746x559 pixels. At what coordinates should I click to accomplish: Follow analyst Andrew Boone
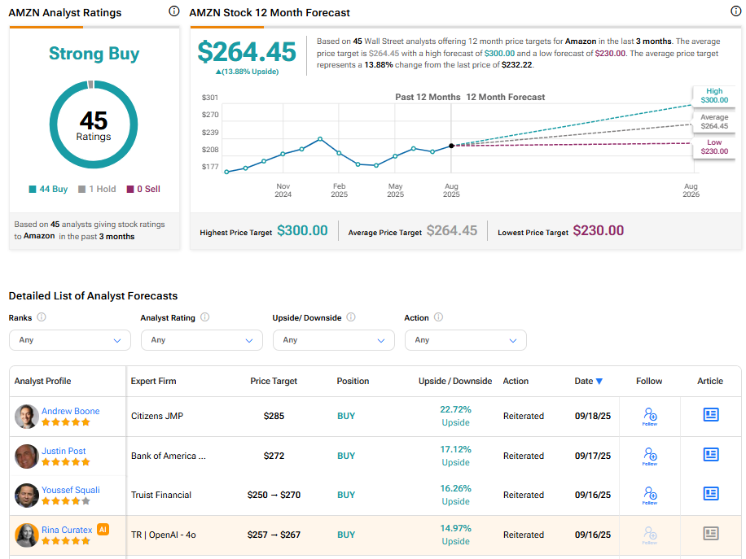[x=649, y=416]
